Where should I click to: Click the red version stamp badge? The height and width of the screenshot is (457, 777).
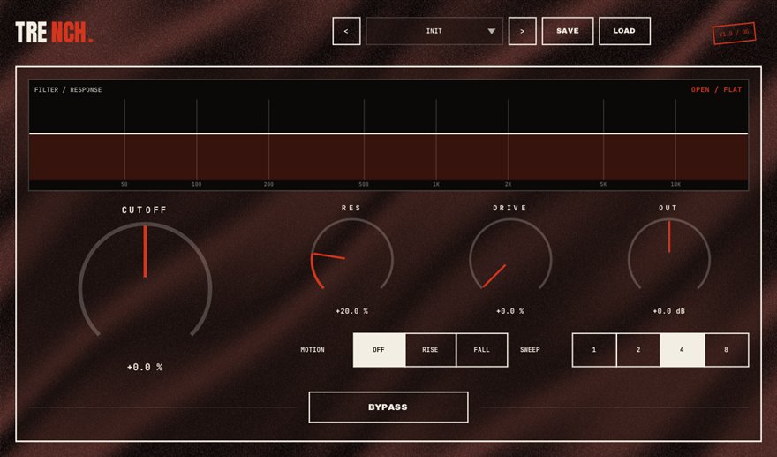(735, 34)
